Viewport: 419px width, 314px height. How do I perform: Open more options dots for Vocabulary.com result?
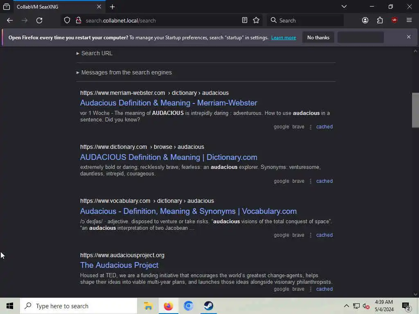[310, 235]
